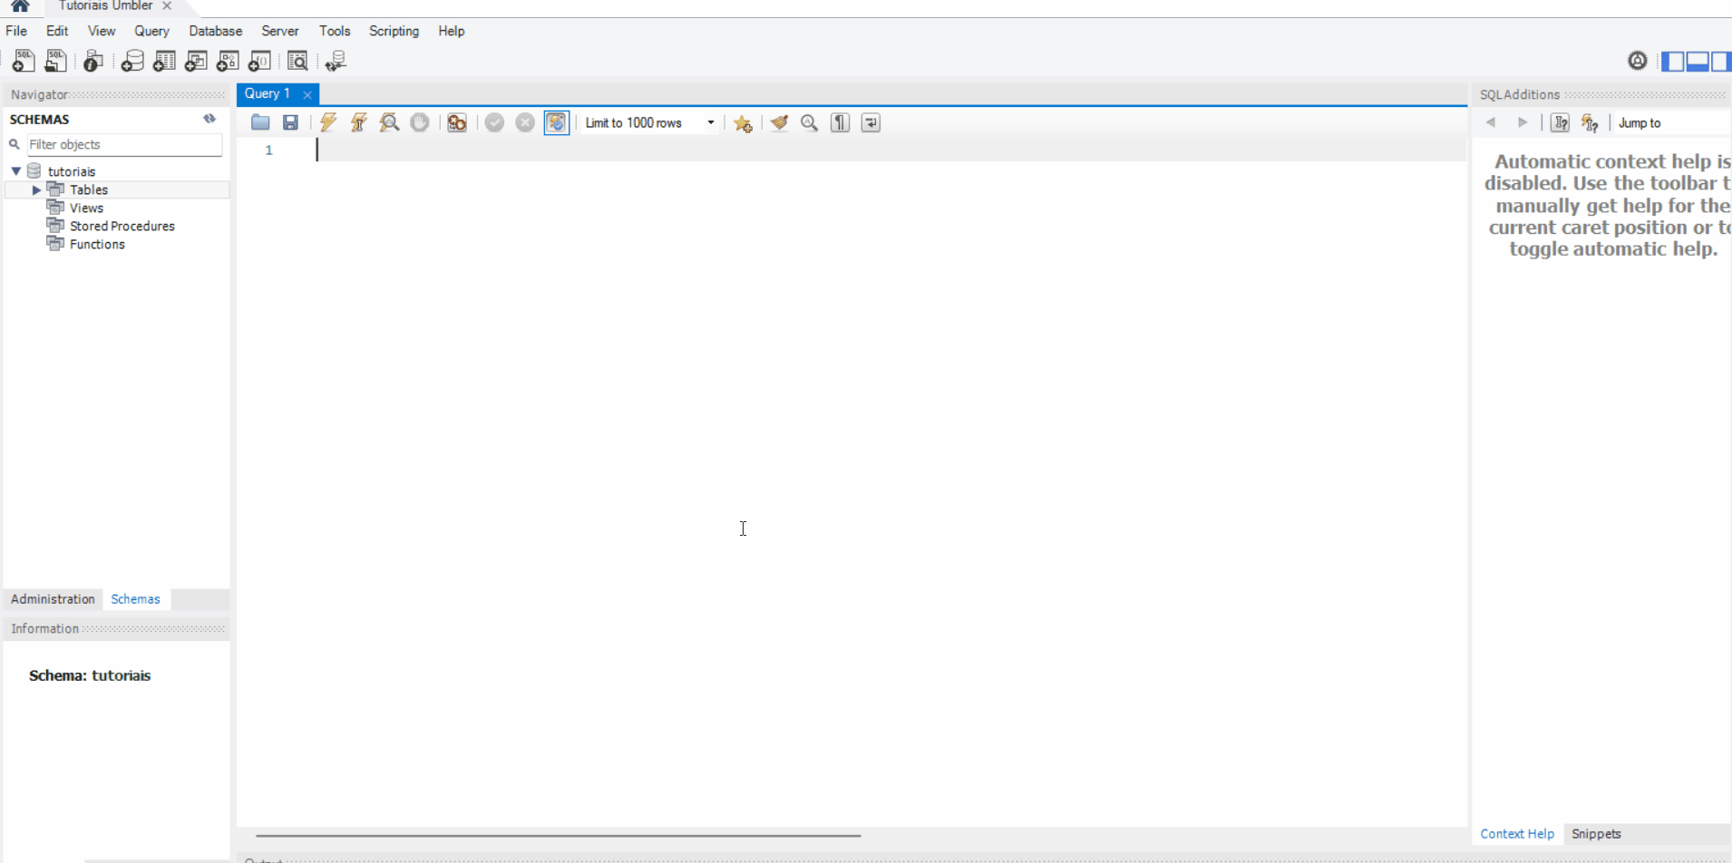Expand the Tables tree node

(x=36, y=189)
